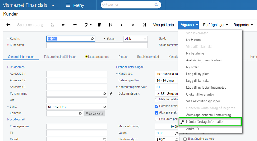Click the save disk icon
The width and height of the screenshot is (257, 141).
(x=52, y=25)
